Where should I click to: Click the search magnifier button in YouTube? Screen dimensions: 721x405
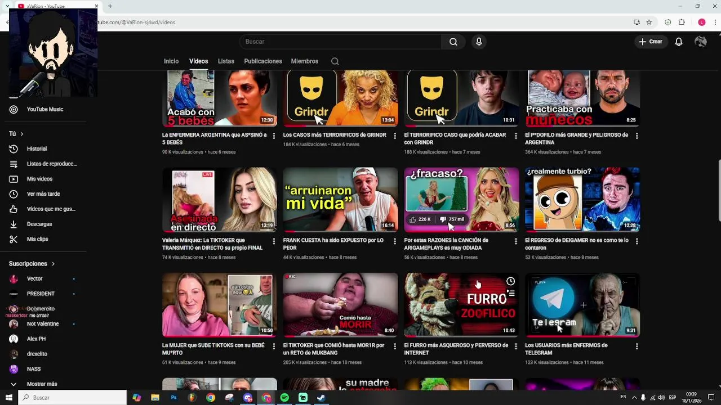453,42
